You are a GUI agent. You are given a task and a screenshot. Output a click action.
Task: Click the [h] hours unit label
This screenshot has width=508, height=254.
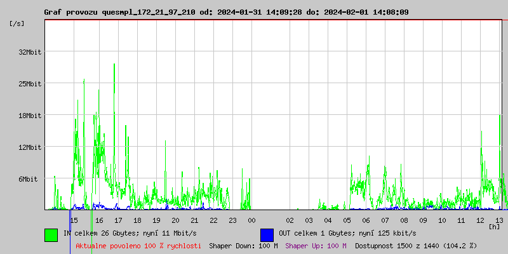click(x=494, y=226)
